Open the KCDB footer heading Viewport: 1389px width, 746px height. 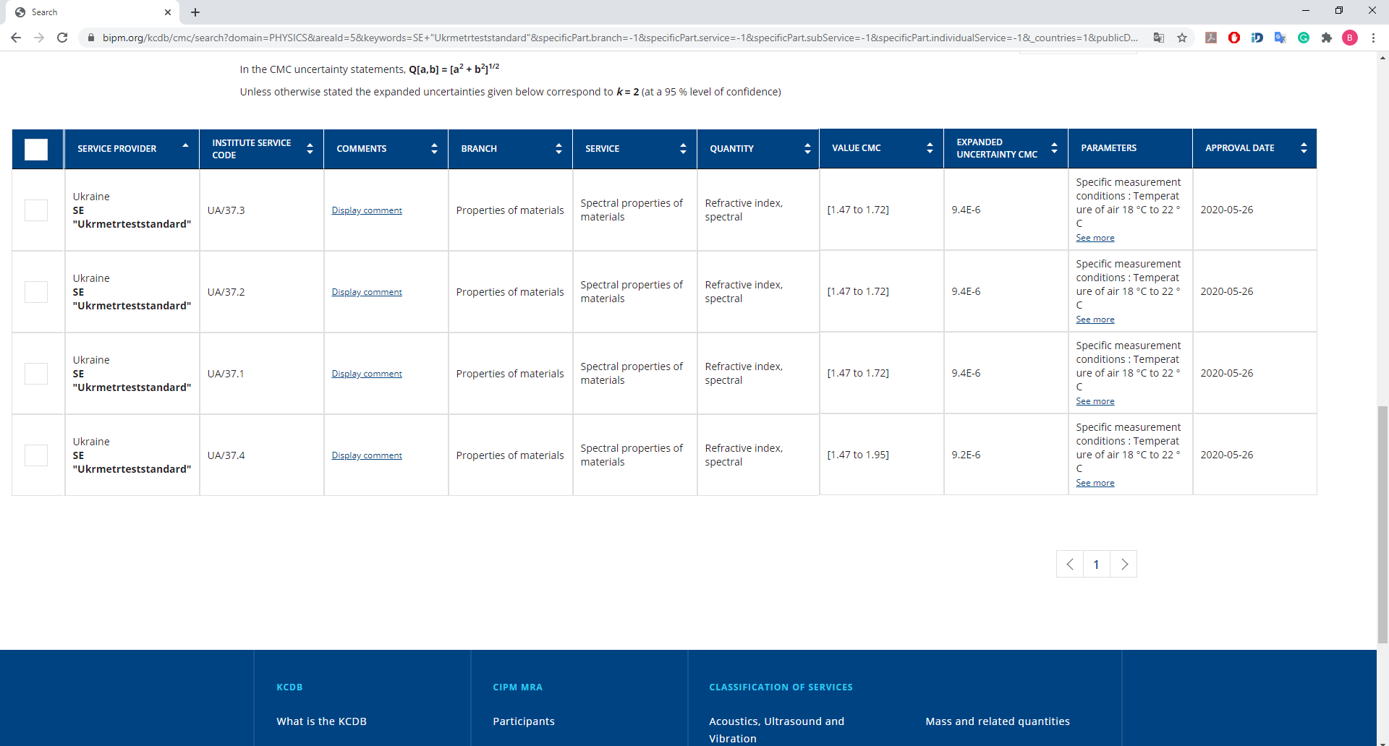pyautogui.click(x=289, y=687)
